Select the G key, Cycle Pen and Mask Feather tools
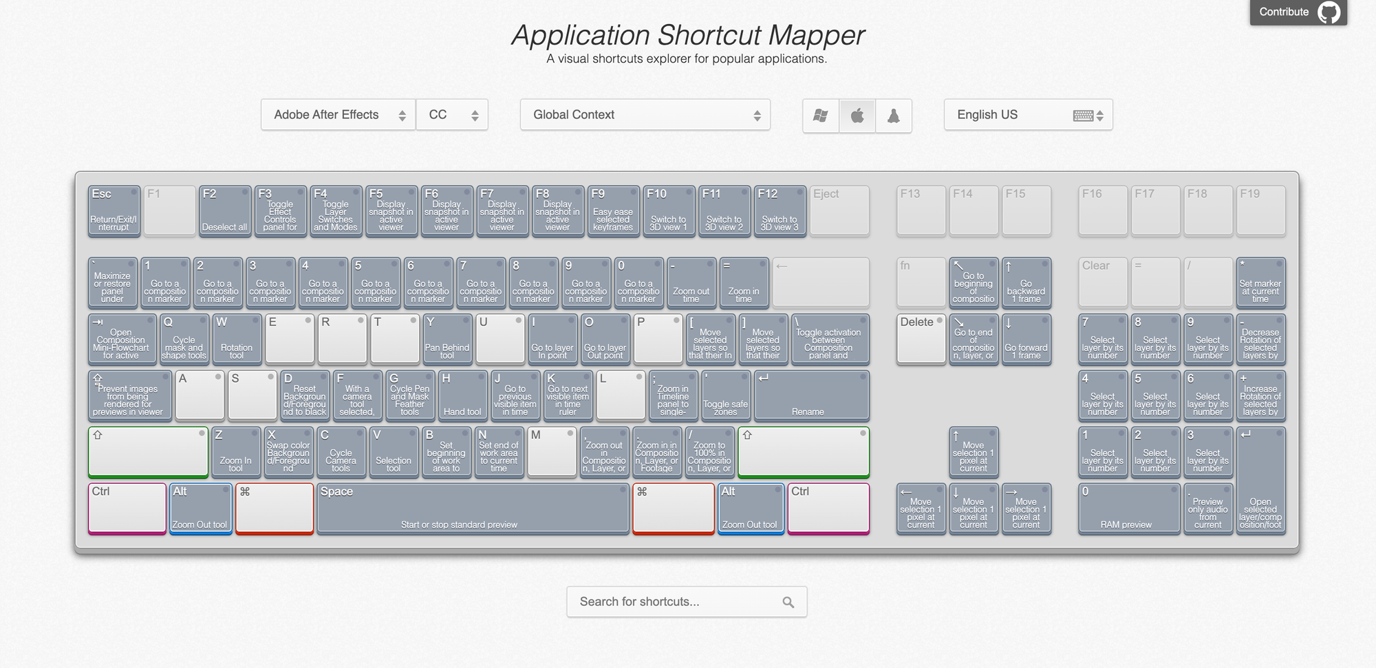The image size is (1376, 668). click(410, 396)
